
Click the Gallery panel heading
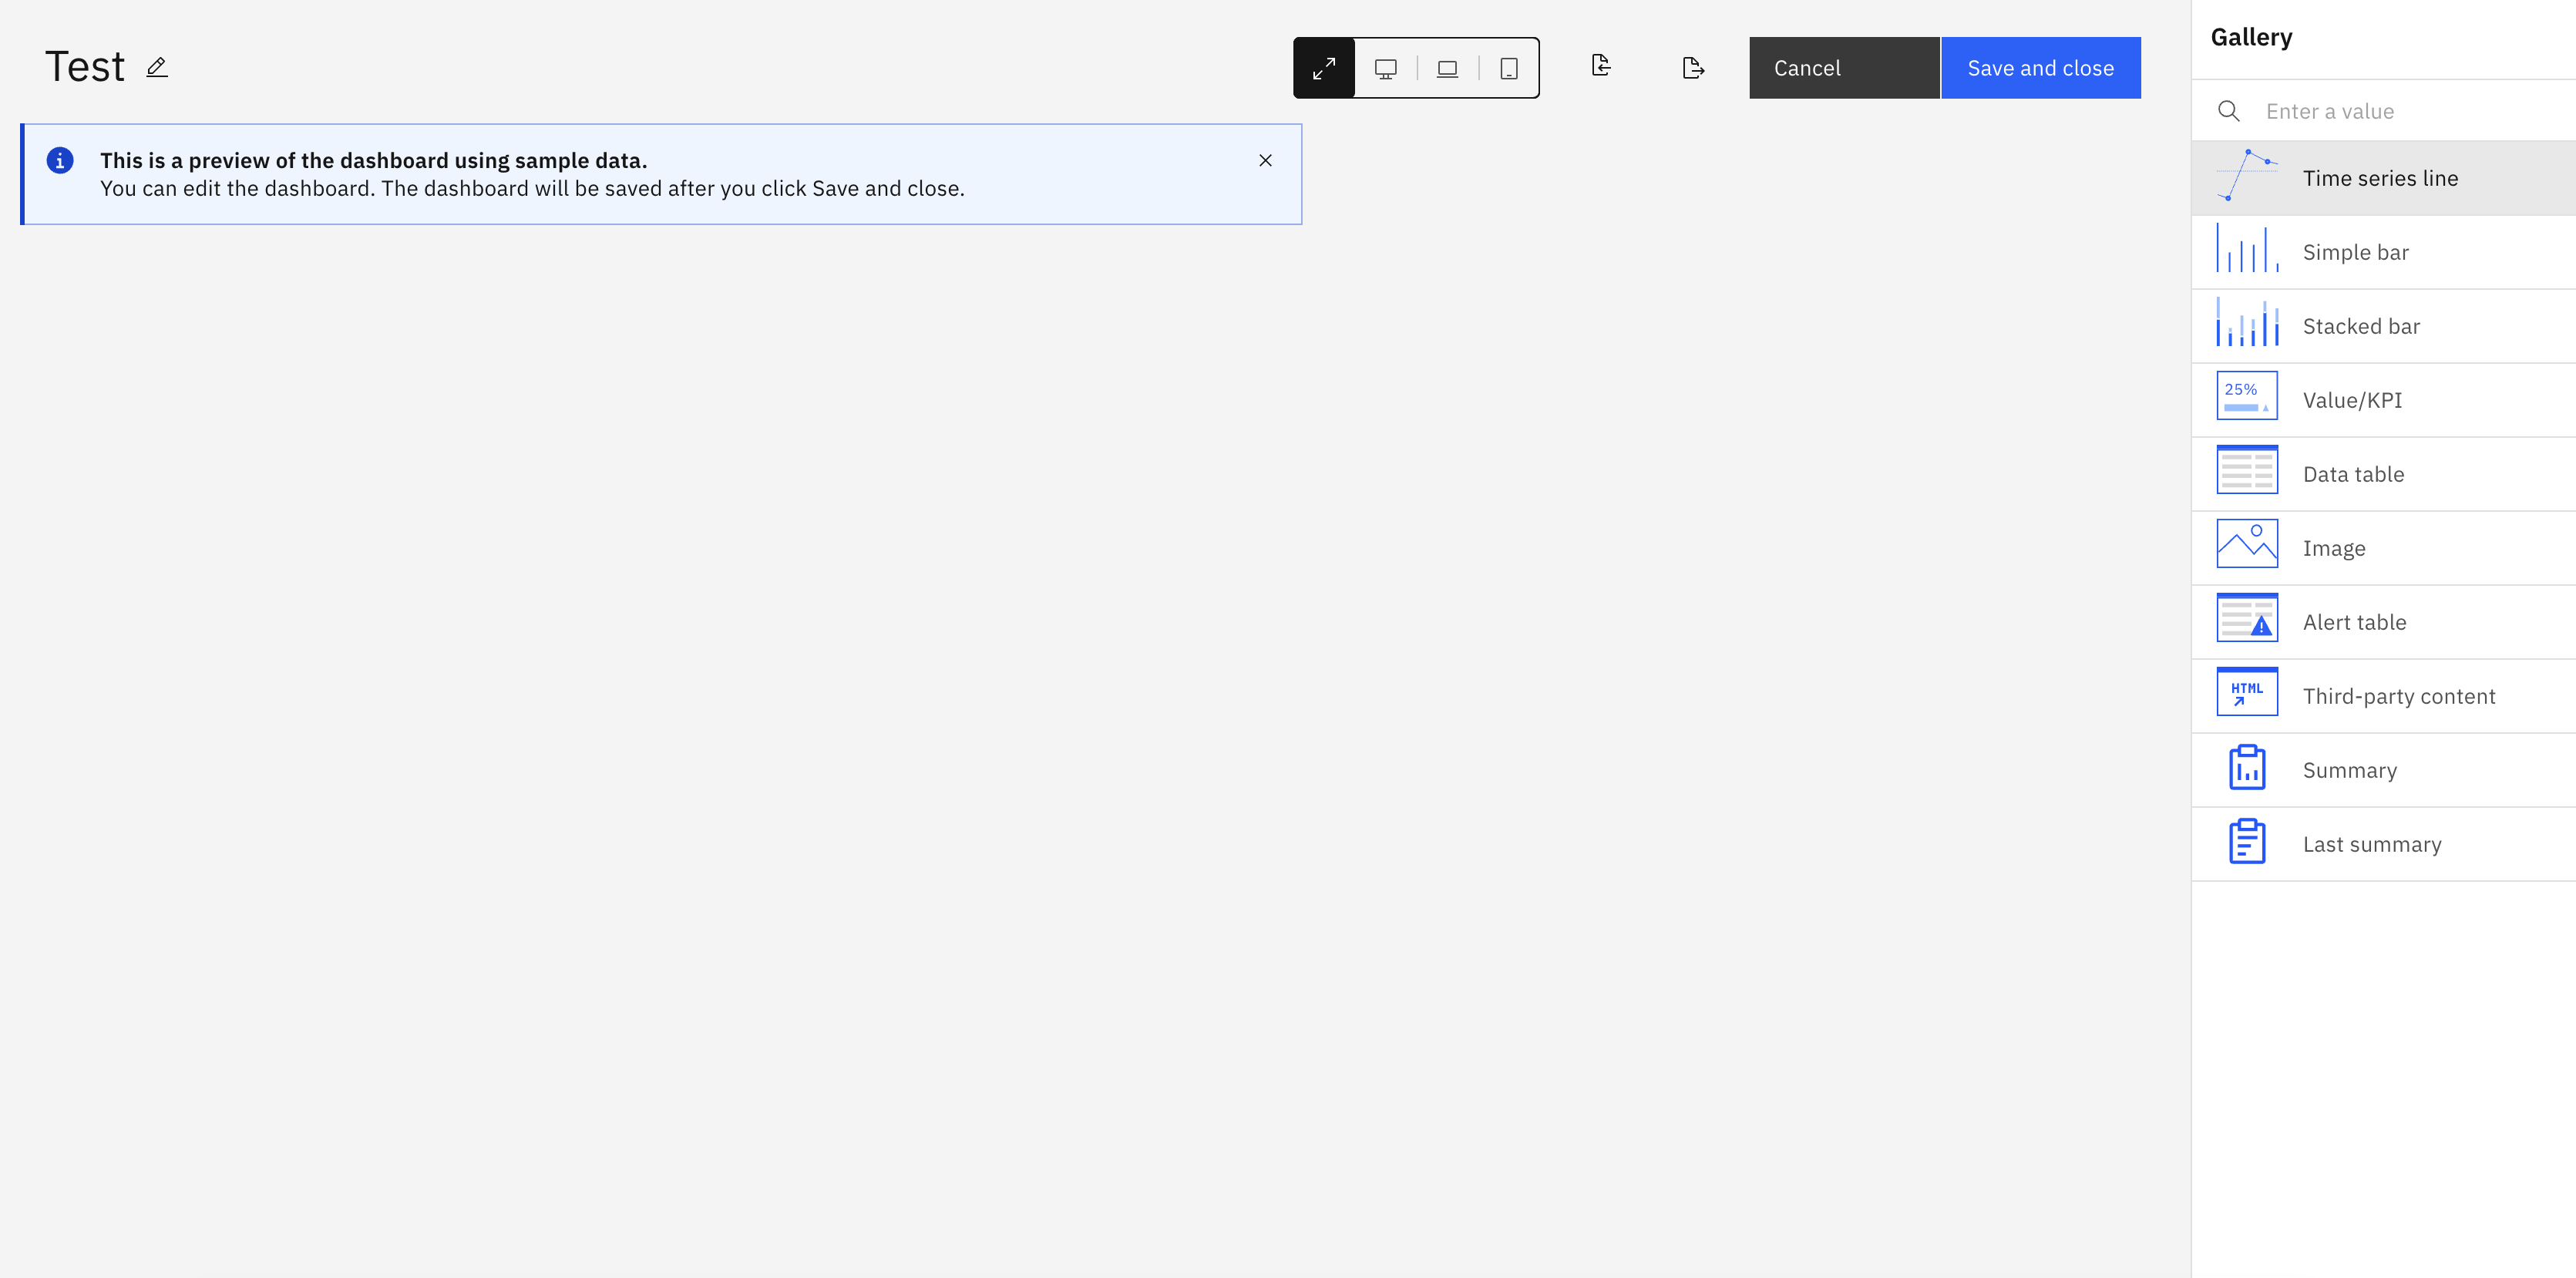2251,37
